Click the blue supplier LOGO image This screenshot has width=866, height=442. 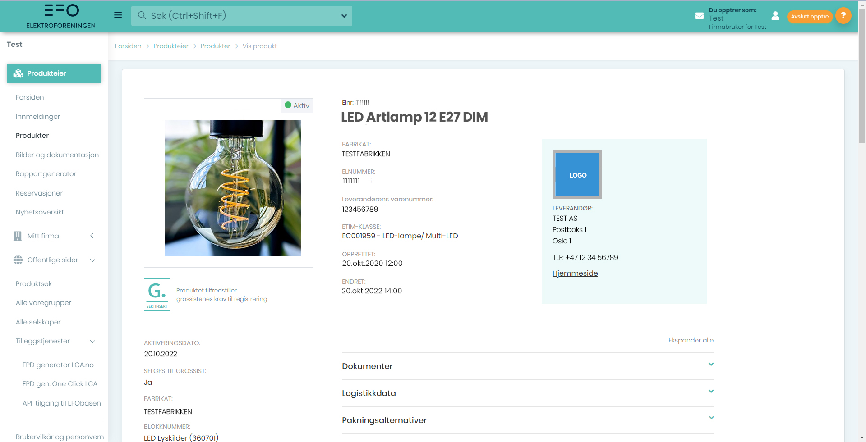tap(577, 175)
